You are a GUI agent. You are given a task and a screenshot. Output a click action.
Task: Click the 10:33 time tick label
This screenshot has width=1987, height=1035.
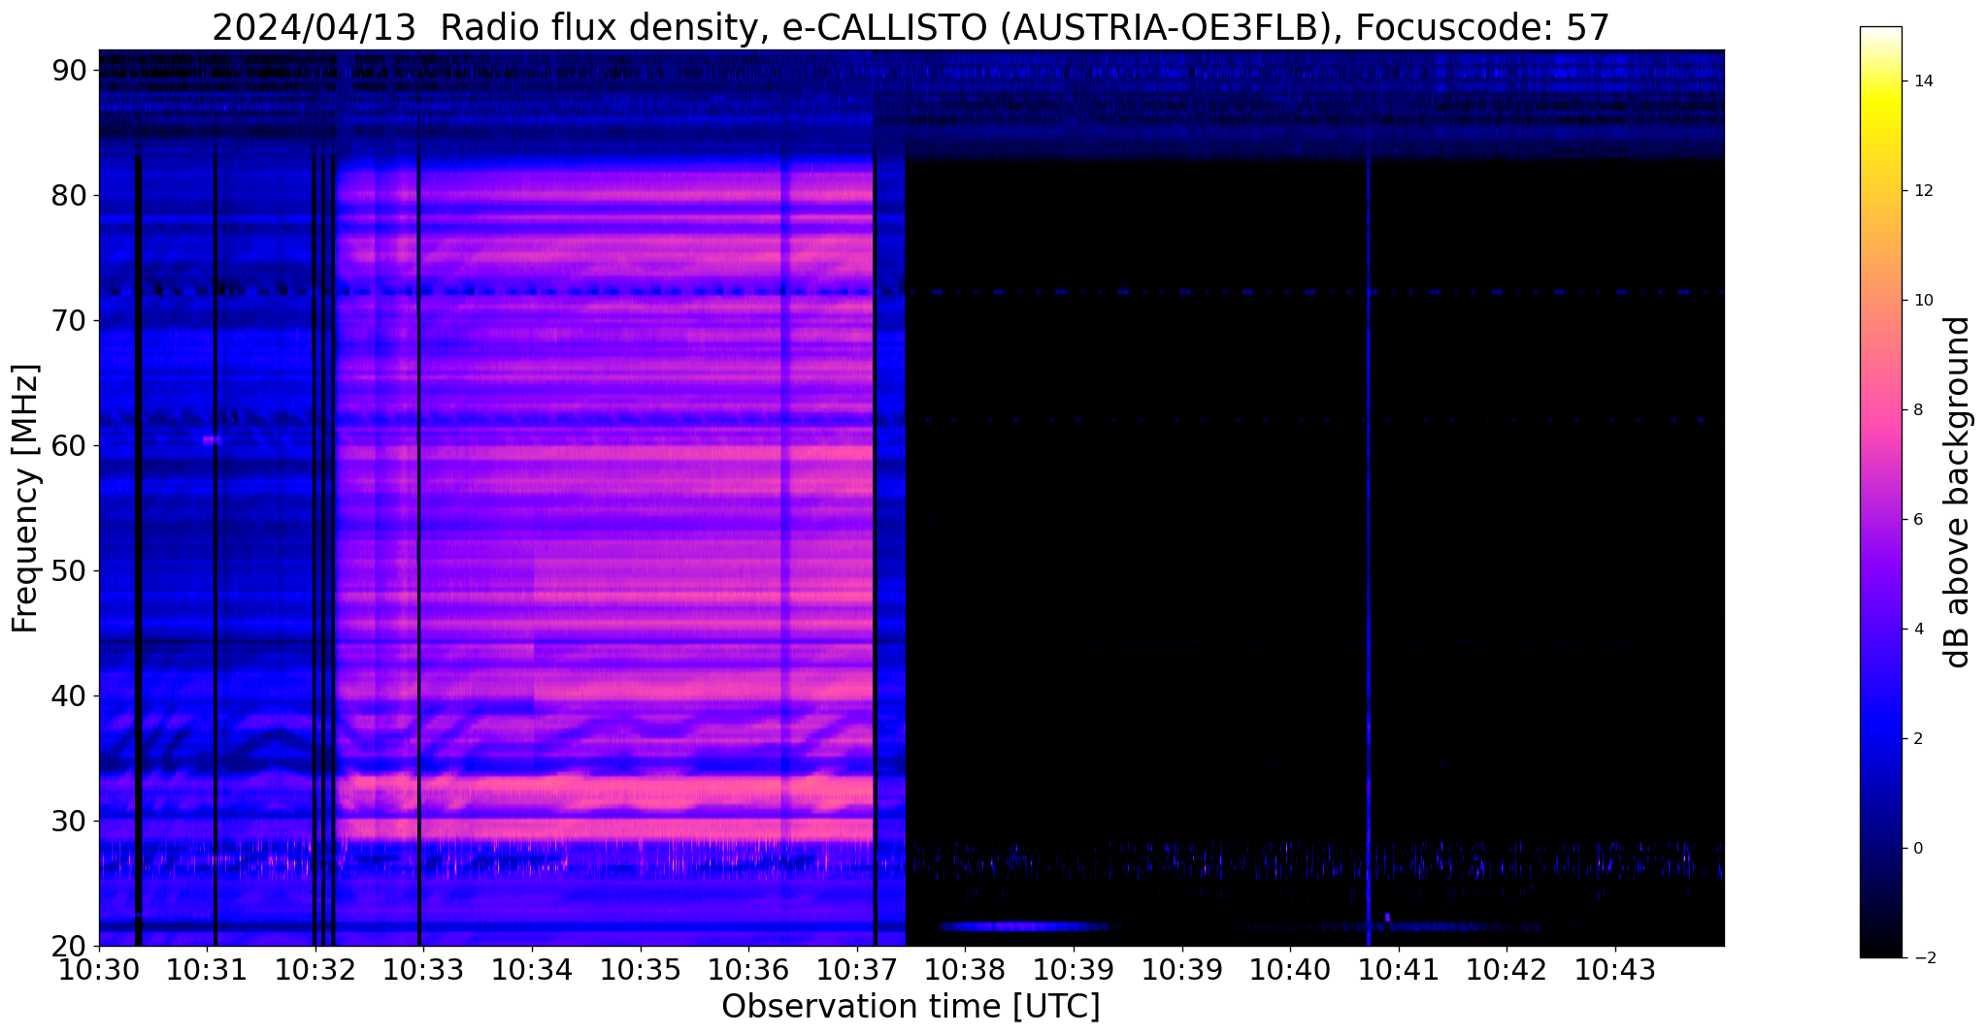(x=424, y=970)
